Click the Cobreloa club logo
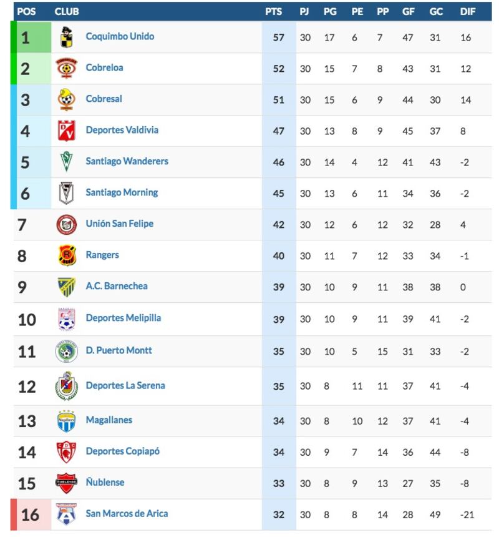Screen dimensions: 499x537 tap(66, 68)
